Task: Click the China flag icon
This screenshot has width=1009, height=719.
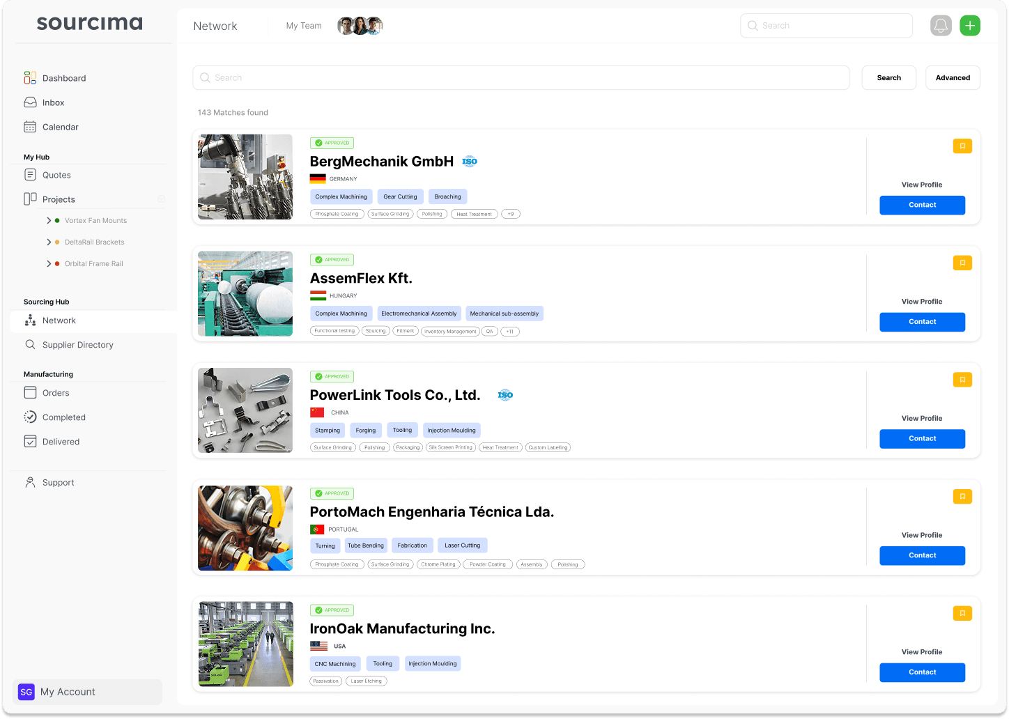Action: coord(317,412)
